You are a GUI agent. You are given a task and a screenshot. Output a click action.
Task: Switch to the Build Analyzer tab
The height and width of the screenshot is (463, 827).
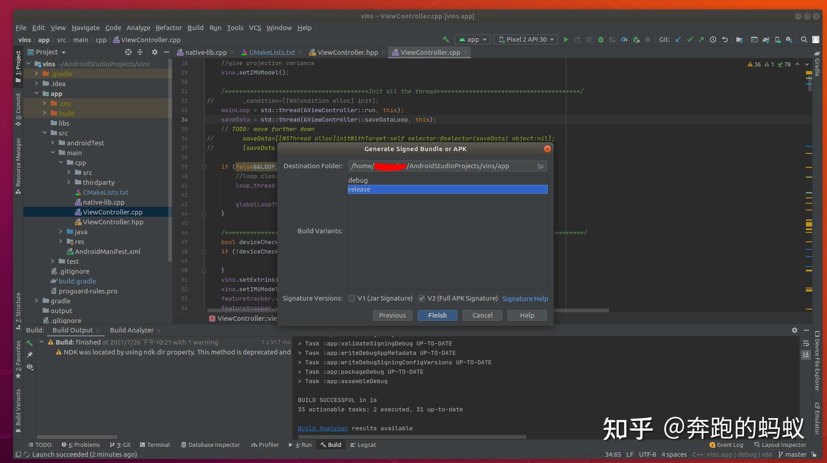click(131, 330)
